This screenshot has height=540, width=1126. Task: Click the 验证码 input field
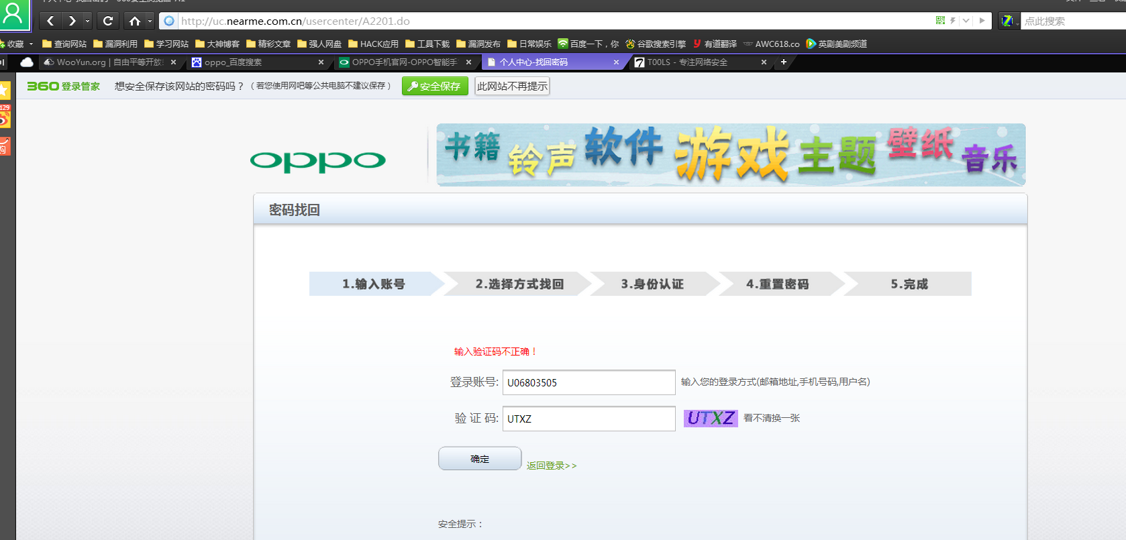tap(589, 419)
